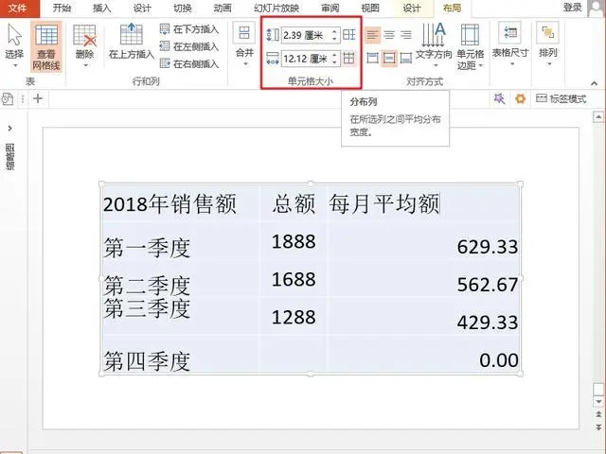Switch to the 幻灯片放映 (Slide Show) tab

point(276,9)
